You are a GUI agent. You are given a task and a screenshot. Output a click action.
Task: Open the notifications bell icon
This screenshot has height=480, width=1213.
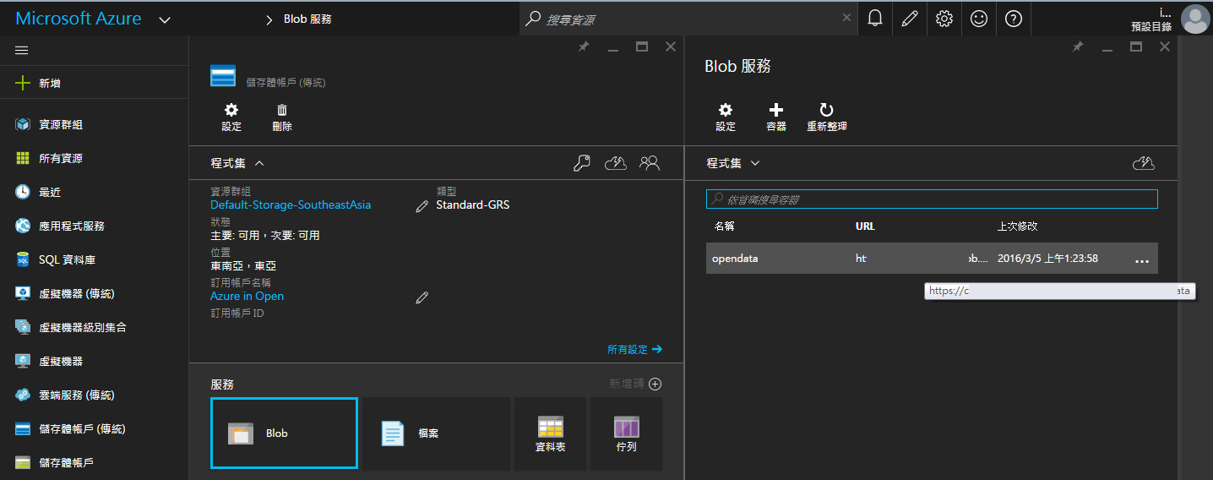875,19
